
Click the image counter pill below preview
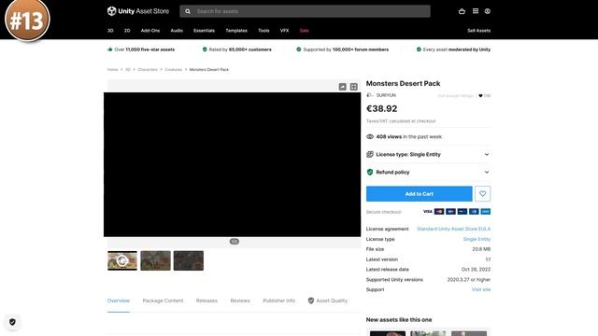(235, 242)
